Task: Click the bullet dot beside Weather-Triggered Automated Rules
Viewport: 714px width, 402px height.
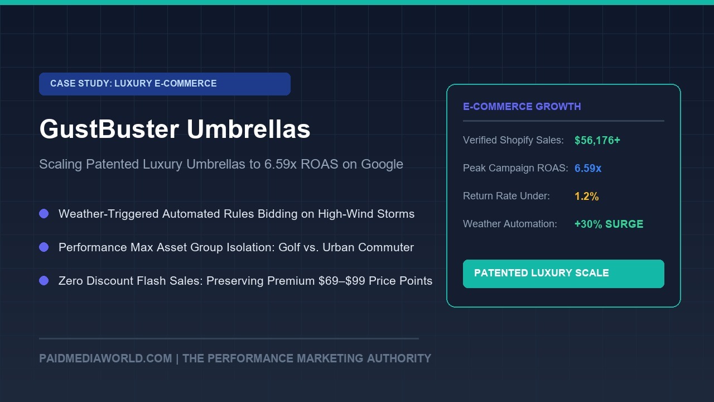Action: tap(44, 214)
